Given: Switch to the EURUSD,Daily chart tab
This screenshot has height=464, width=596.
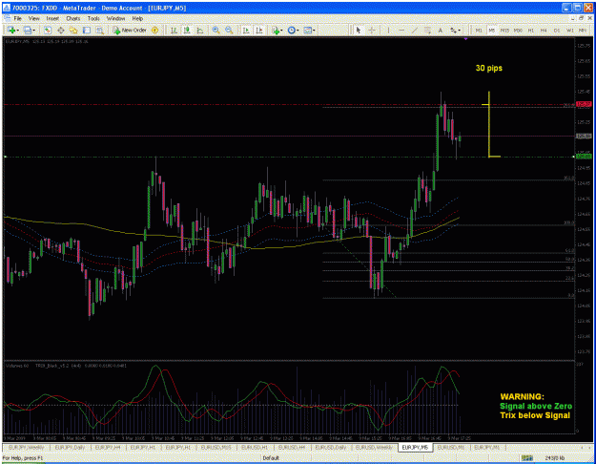Looking at the screenshot, I should pos(331,447).
